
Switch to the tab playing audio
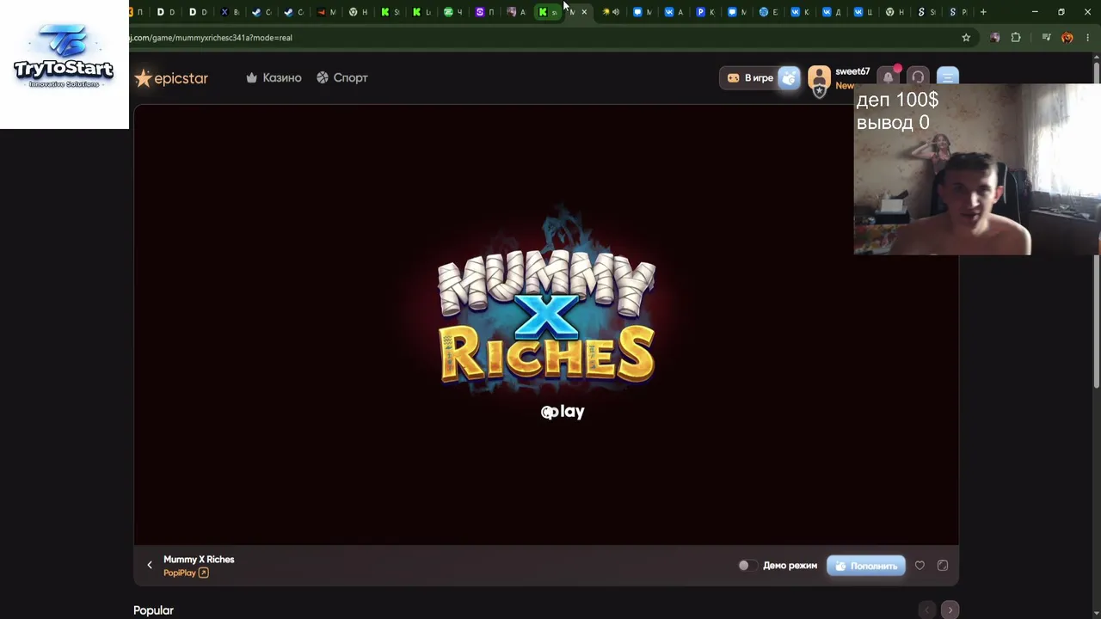[x=611, y=12]
